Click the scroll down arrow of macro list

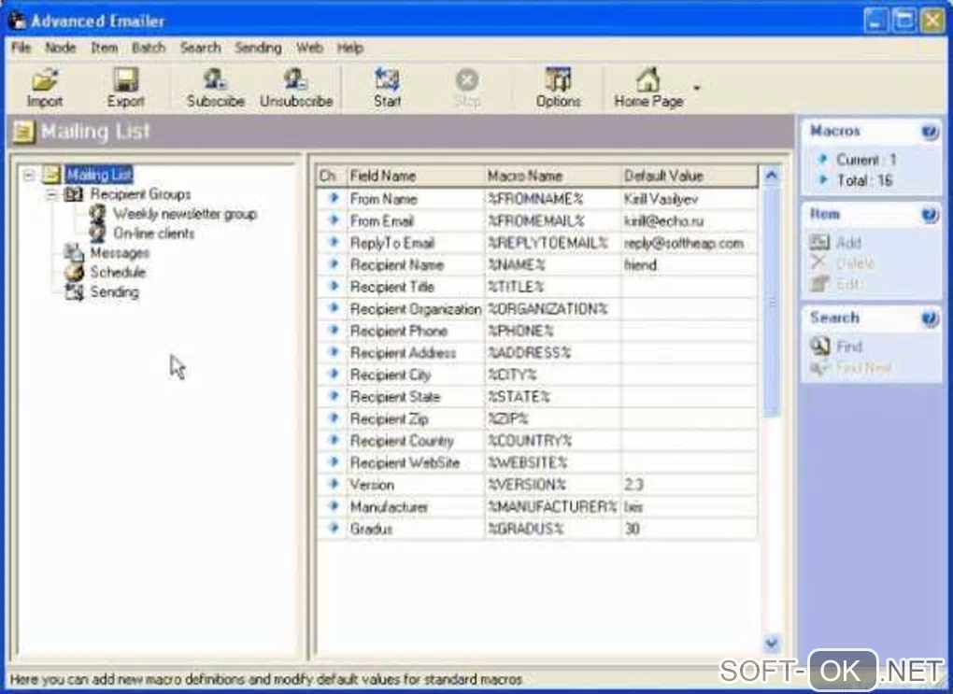pyautogui.click(x=771, y=643)
